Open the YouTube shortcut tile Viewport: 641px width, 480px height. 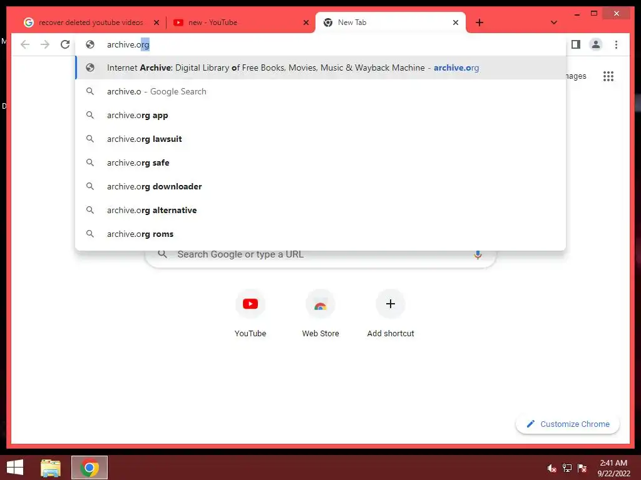250,314
